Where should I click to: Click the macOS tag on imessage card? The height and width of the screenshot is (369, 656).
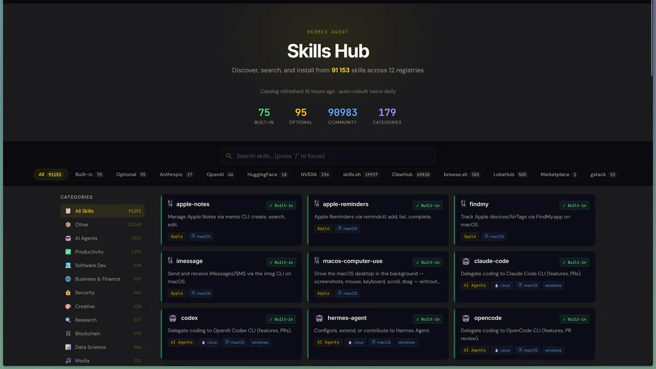tap(201, 293)
